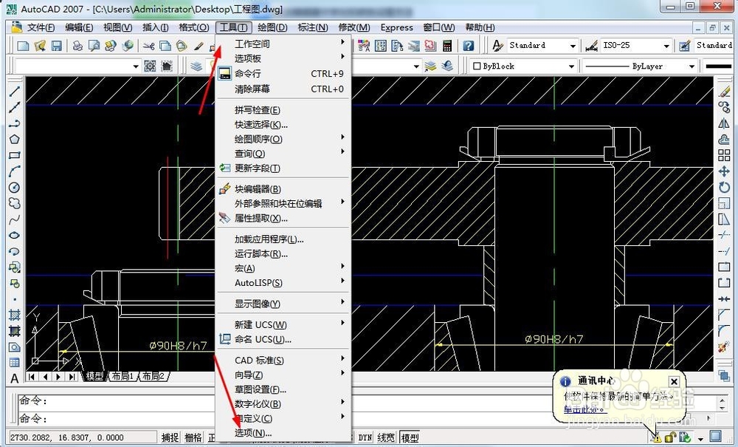The image size is (738, 447).
Task: Select the Move tool in the right toolbar
Action: click(x=724, y=171)
